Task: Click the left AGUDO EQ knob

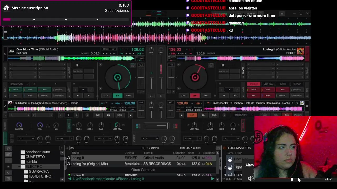Action: coord(79,125)
